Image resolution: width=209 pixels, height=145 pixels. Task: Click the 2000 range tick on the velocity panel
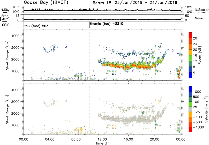[15, 113]
